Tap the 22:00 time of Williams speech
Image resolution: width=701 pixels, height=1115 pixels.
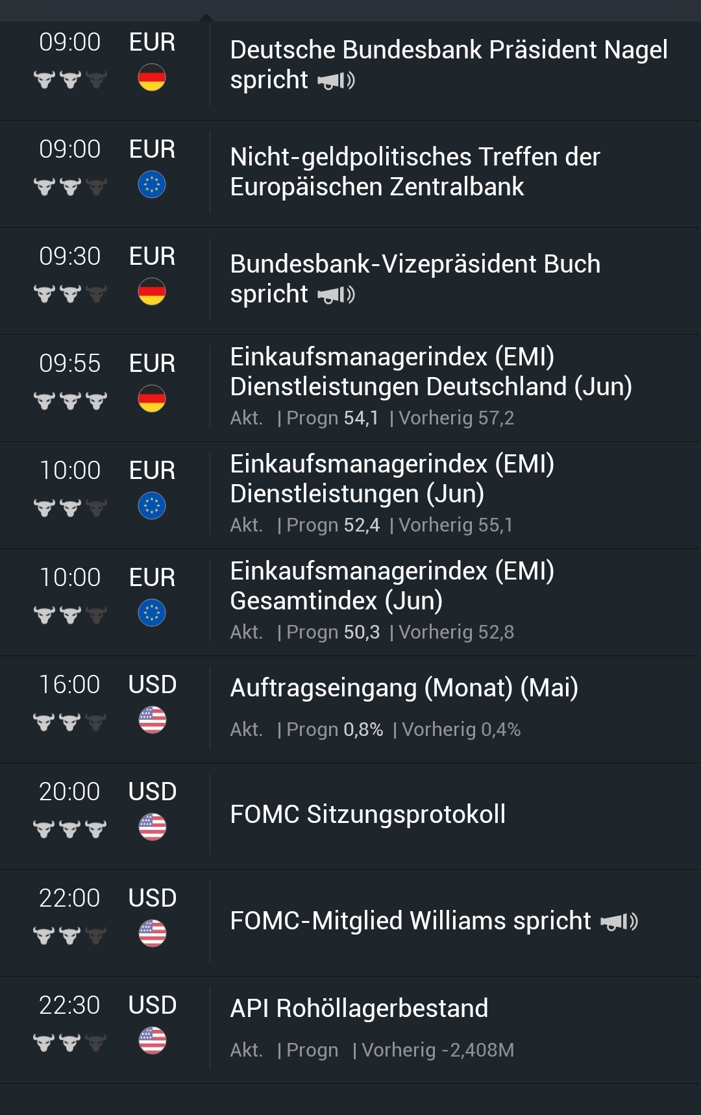(69, 898)
